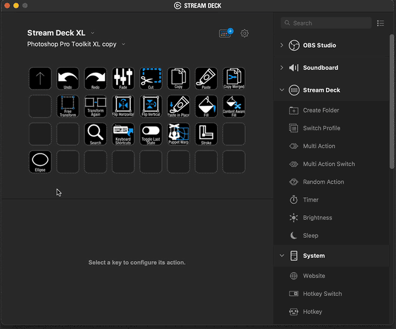Screen dimensions: 396x329
Task: Toggle the actions list view icon
Action: click(x=381, y=23)
